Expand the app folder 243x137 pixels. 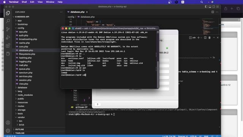click(19, 21)
